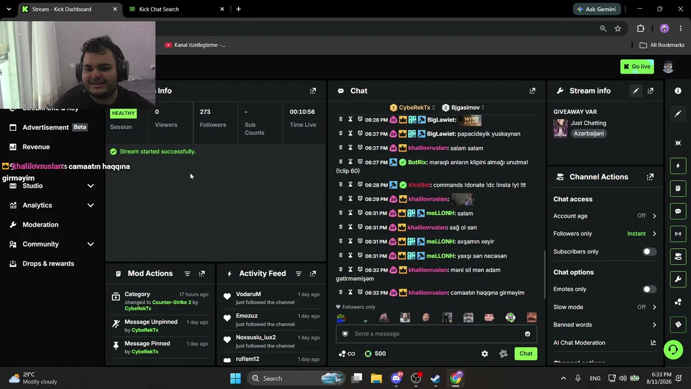Viewport: 691px width, 389px height.
Task: Open a new browser tab
Action: [239, 9]
